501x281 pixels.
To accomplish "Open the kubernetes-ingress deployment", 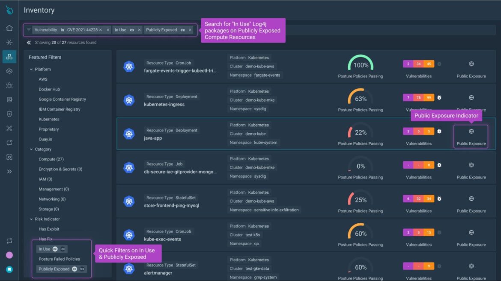I will pos(164,105).
